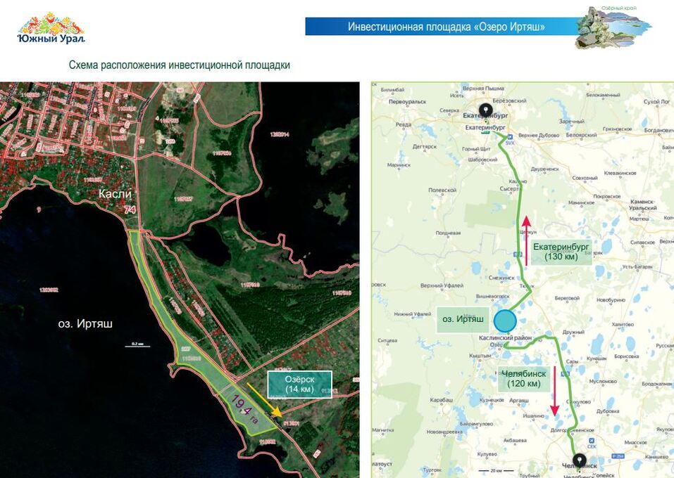The width and height of the screenshot is (674, 478).
Task: Click the Екатеринбург (130 км) distance label
Action: 561,252
